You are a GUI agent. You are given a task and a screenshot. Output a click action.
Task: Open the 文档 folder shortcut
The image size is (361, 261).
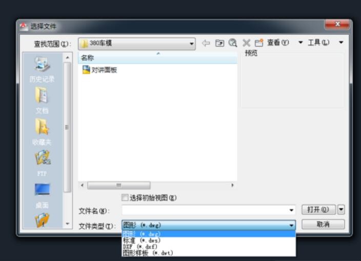point(42,100)
